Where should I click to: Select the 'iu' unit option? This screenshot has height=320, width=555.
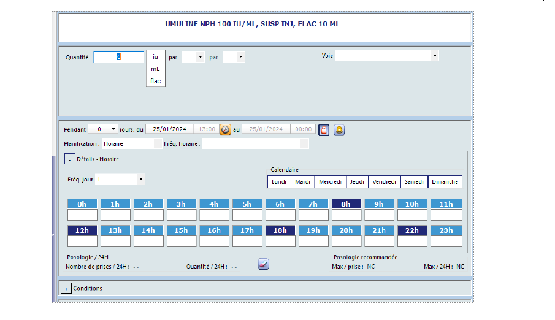(155, 56)
